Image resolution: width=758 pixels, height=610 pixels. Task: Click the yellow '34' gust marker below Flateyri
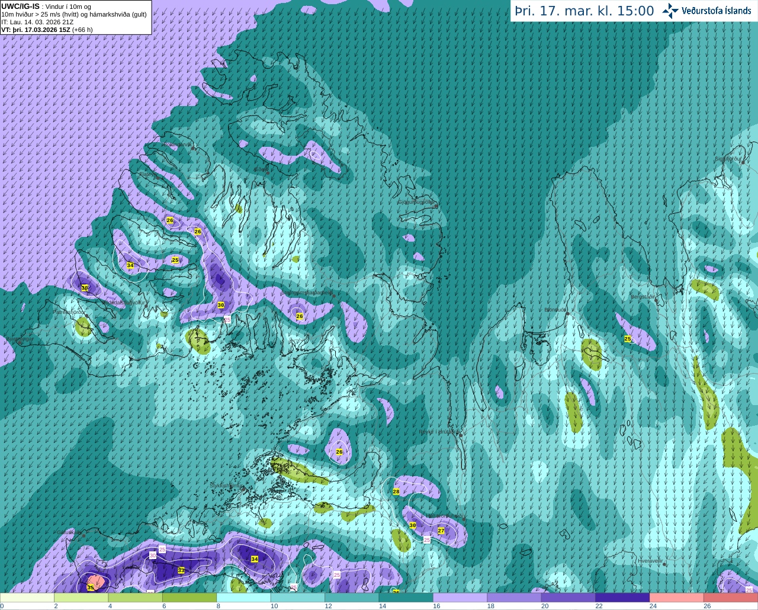130,265
